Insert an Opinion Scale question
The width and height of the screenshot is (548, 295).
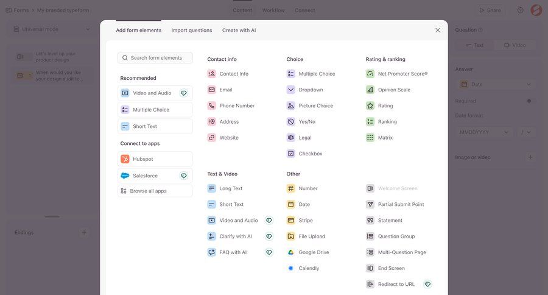click(x=388, y=90)
